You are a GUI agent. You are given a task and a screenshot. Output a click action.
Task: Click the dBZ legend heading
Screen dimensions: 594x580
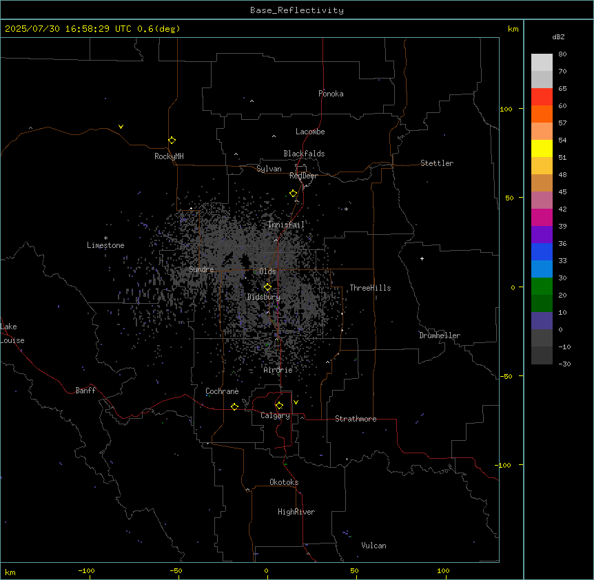558,37
